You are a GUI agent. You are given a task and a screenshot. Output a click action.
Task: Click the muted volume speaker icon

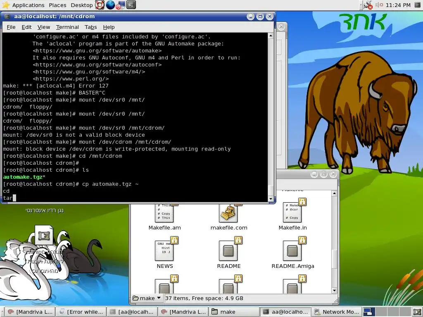pyautogui.click(x=379, y=5)
